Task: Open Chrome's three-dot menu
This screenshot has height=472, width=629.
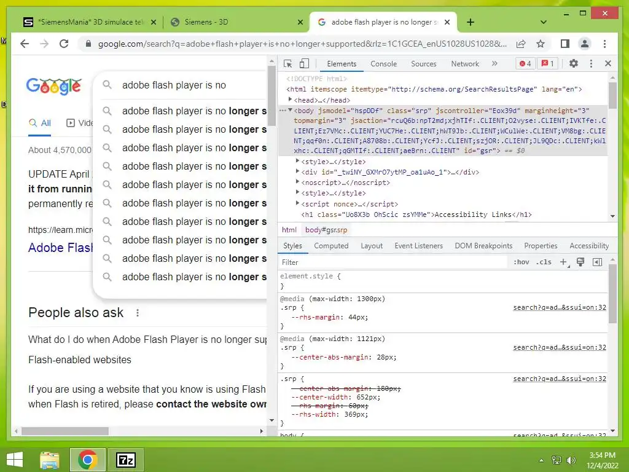Action: pyautogui.click(x=604, y=44)
